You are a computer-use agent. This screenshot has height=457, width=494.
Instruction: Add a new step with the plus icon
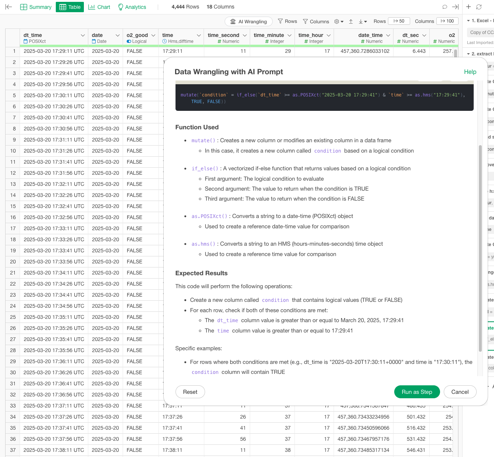pyautogui.click(x=469, y=7)
